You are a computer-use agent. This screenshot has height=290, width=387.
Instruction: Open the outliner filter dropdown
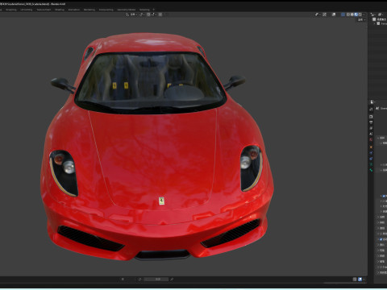[381, 14]
